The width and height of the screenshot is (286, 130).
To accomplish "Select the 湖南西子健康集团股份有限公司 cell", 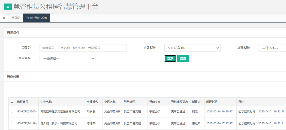I will pyautogui.click(x=60, y=111).
